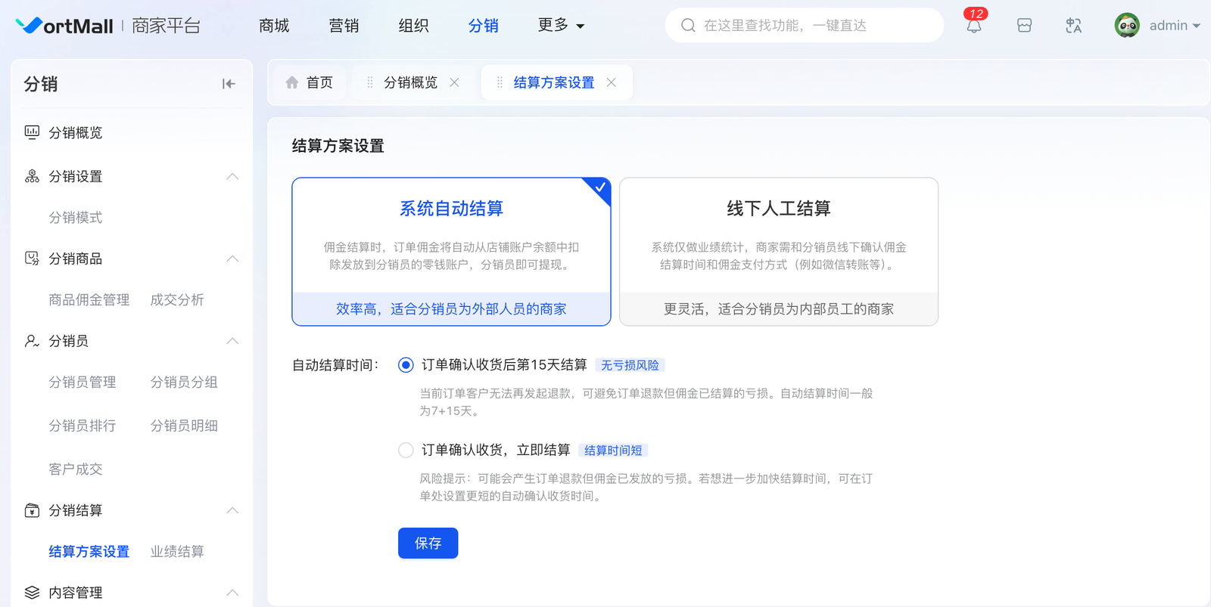Collapse the 分销员 sidebar section

232,342
